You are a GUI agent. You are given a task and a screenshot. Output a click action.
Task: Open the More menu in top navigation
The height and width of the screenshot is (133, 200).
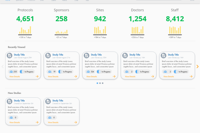coord(192,1)
